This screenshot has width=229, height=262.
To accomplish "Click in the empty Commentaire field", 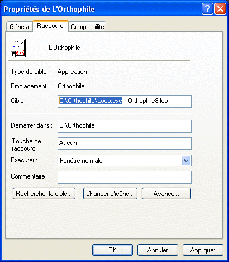I will click(x=125, y=177).
